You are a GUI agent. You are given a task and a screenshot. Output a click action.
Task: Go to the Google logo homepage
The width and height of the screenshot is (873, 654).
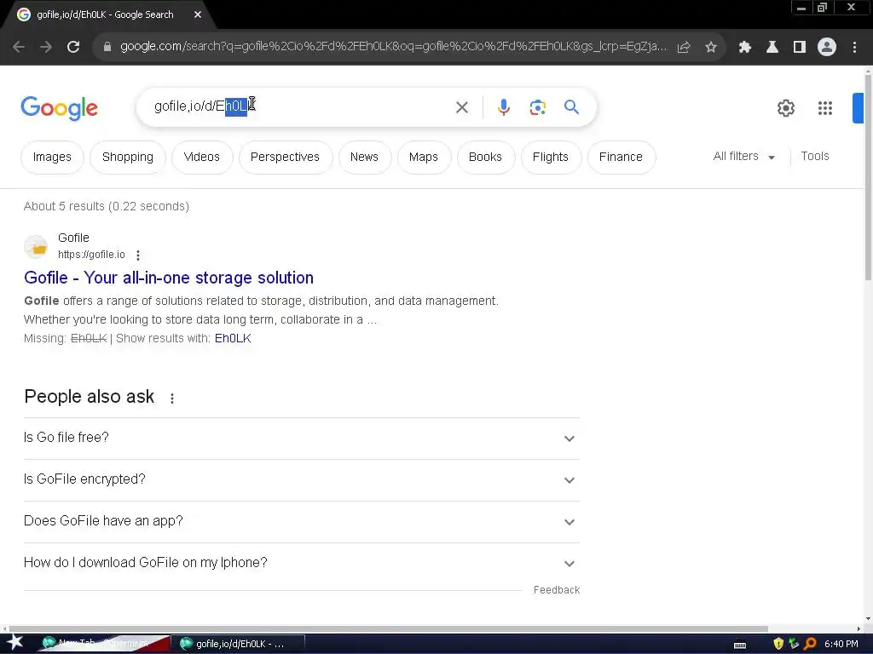(x=60, y=108)
